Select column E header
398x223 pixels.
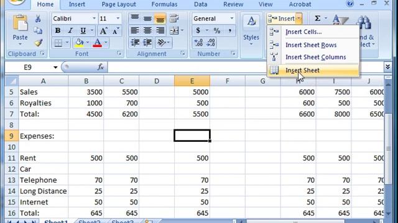point(192,81)
